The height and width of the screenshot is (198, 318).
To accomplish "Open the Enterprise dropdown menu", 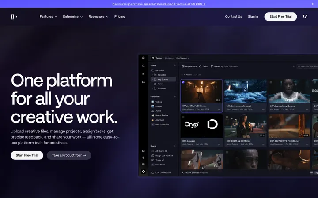I will 73,17.
